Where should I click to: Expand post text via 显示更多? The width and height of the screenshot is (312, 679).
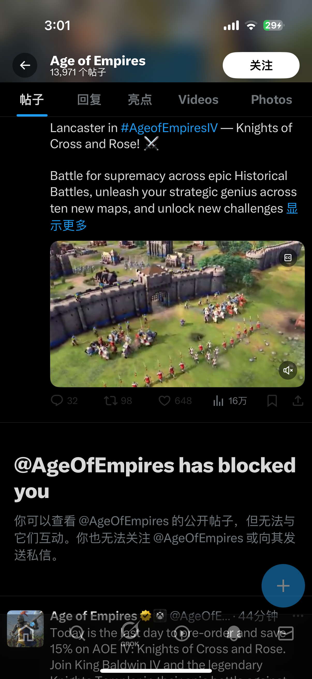coord(174,217)
